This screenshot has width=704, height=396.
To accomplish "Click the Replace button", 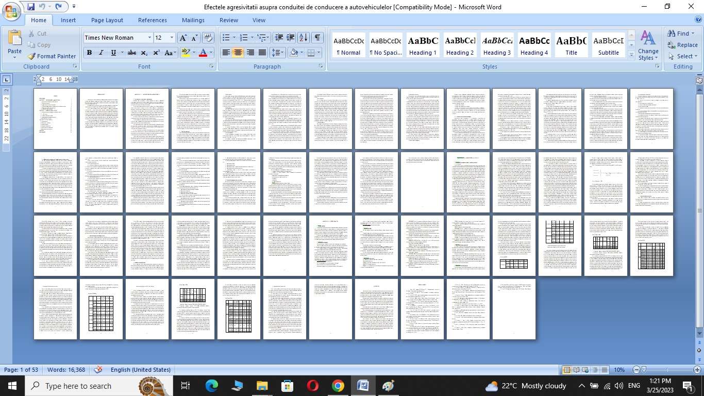I will pyautogui.click(x=682, y=45).
